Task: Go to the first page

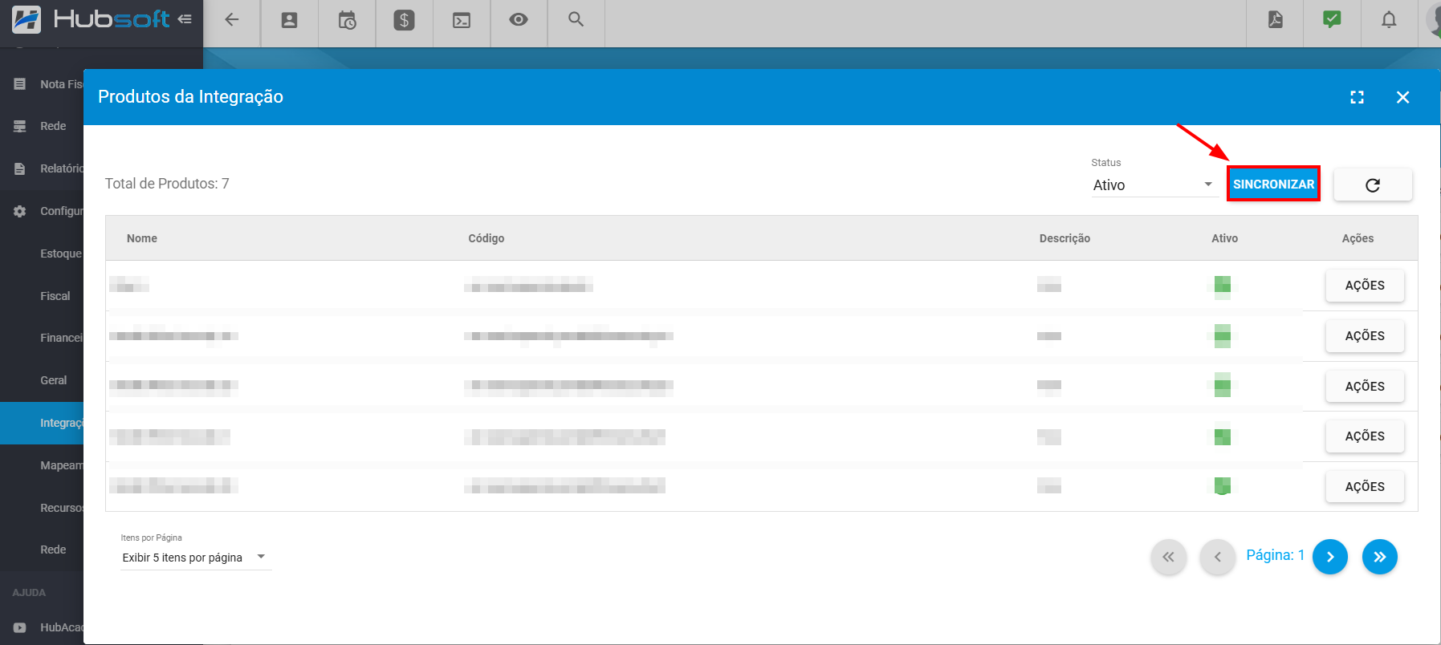Action: click(x=1168, y=557)
